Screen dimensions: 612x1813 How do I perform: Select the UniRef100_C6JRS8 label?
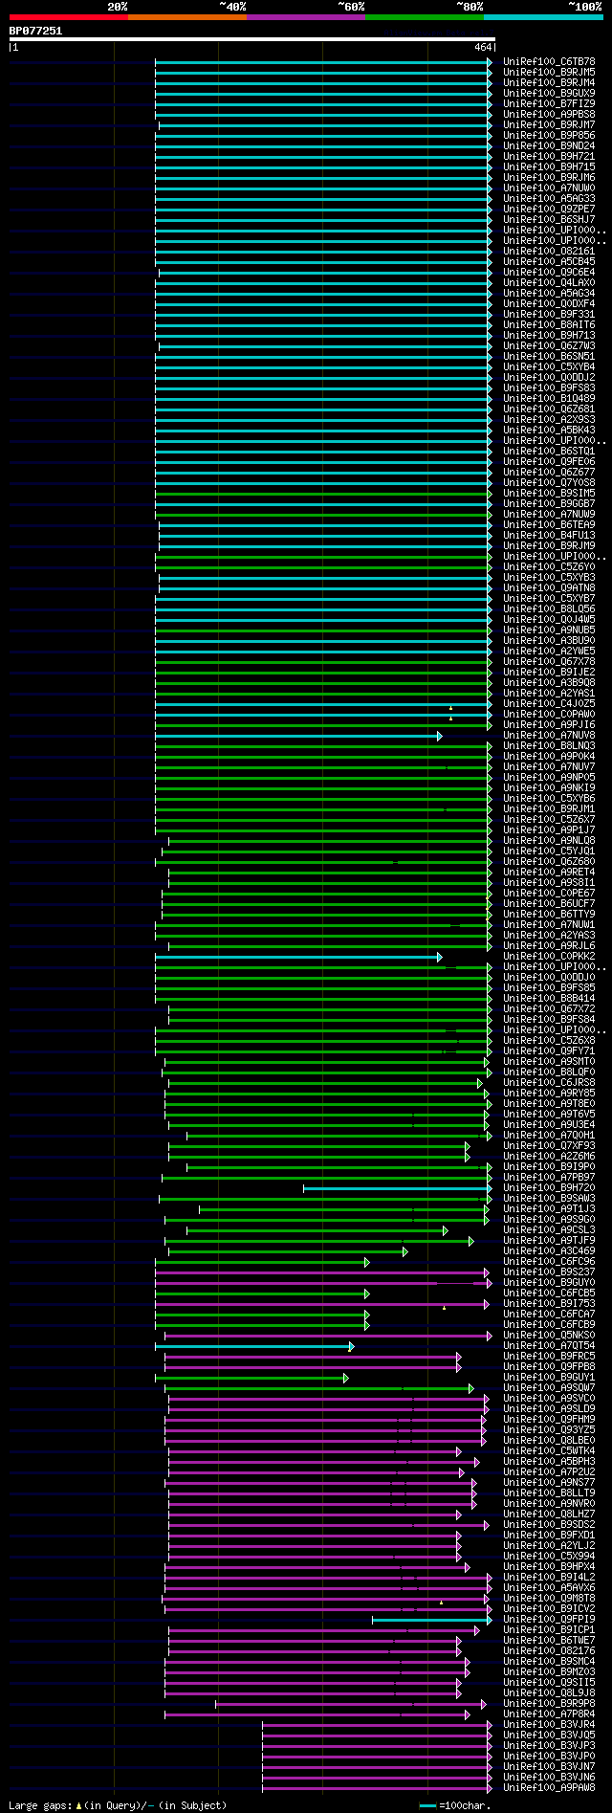(549, 1082)
